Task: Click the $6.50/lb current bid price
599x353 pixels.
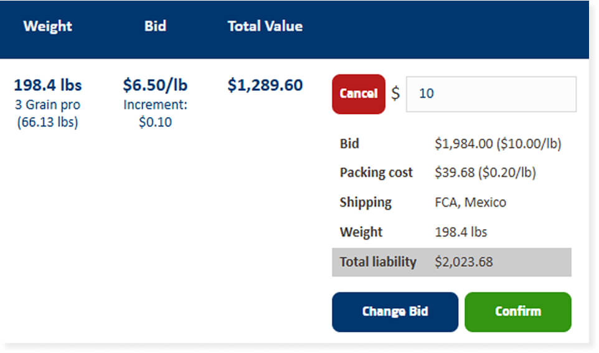Action: [x=155, y=85]
